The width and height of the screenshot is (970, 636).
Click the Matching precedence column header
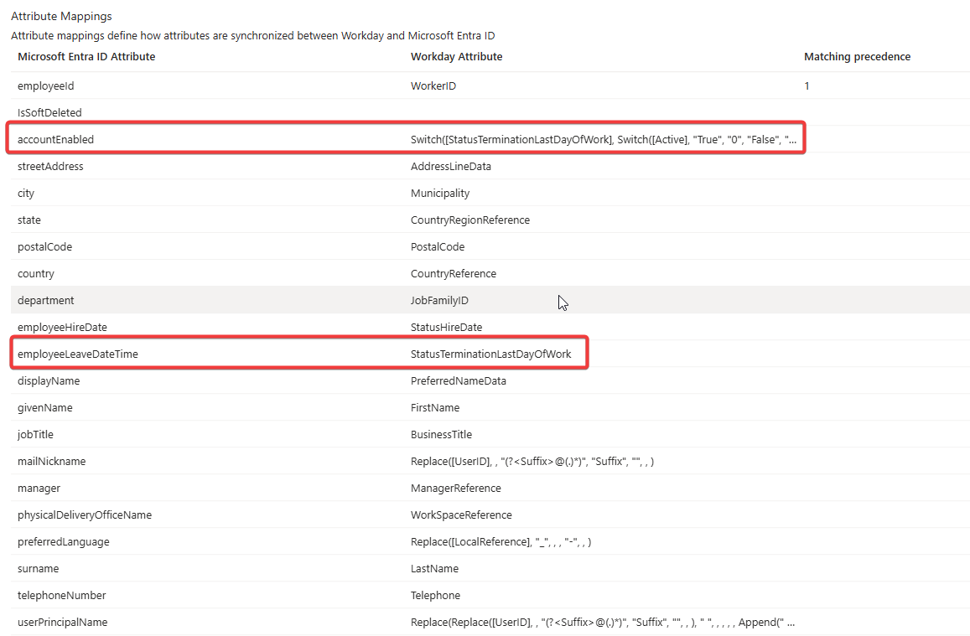coord(857,57)
